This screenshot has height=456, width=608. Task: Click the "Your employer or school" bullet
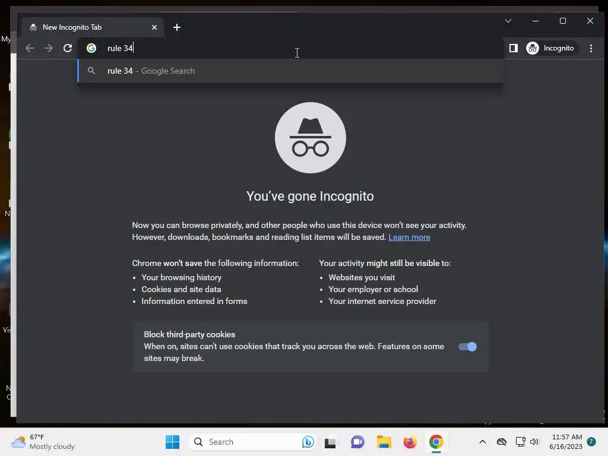[x=373, y=289]
